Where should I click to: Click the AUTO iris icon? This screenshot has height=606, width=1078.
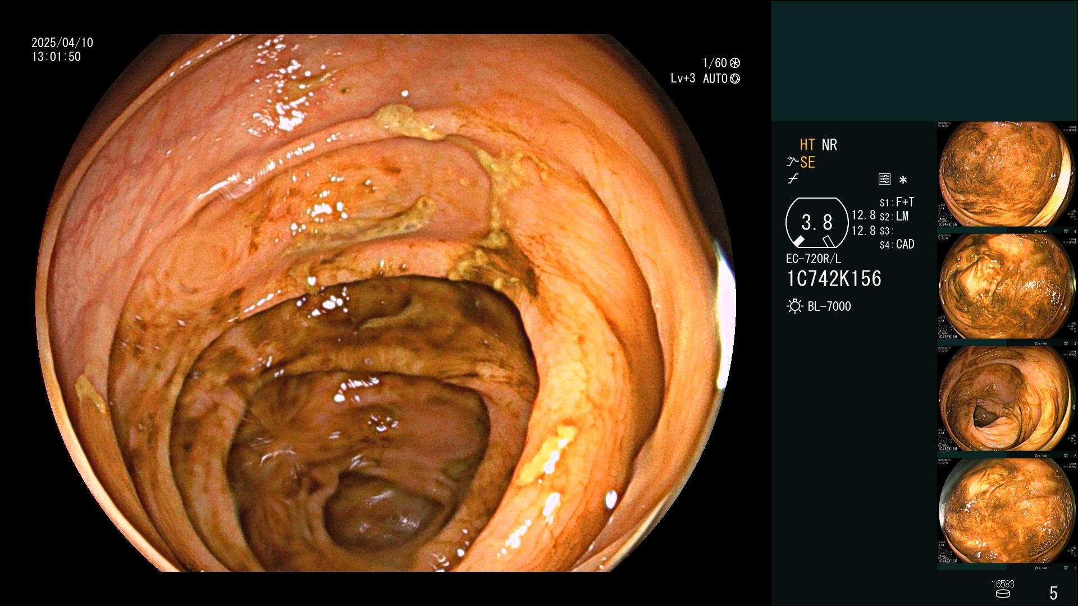735,79
